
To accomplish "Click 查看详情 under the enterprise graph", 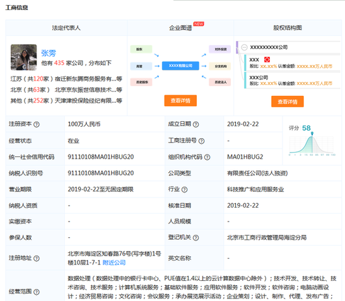I will (x=180, y=100).
